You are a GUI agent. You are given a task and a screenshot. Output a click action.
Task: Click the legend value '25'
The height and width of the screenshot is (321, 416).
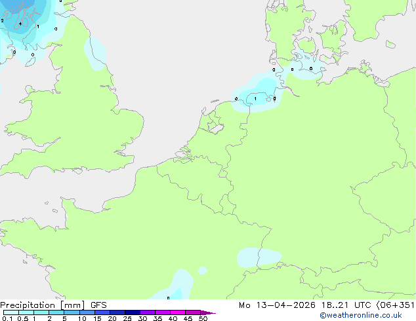(127, 318)
